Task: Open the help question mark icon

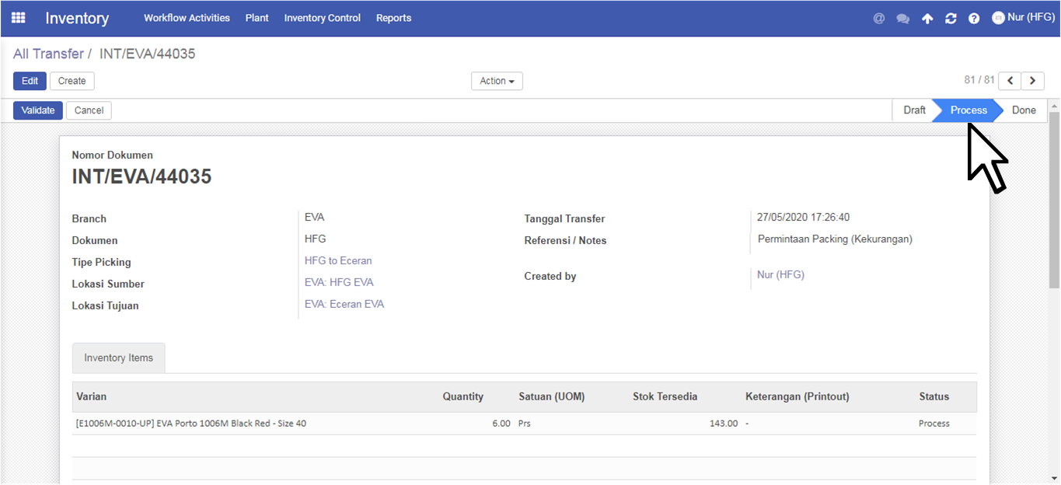Action: tap(974, 19)
